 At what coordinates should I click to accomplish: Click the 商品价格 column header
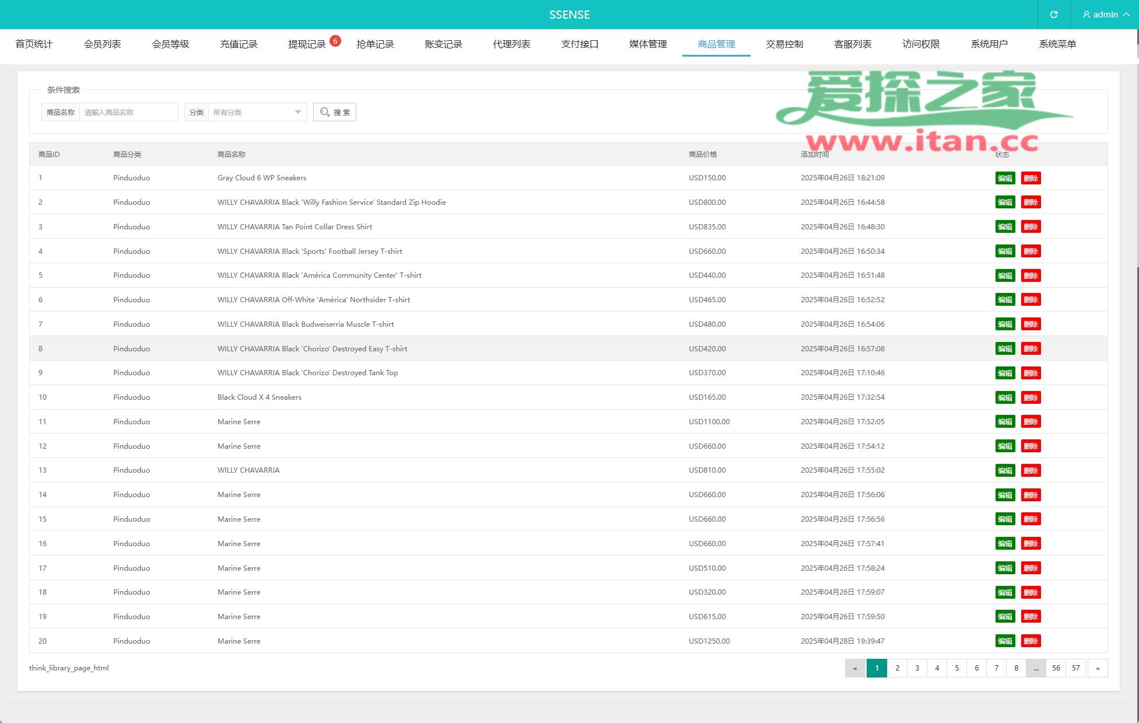[x=703, y=155]
